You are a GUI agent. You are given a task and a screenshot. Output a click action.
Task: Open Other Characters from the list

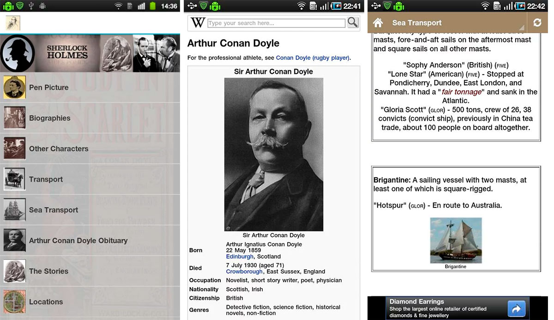[59, 148]
